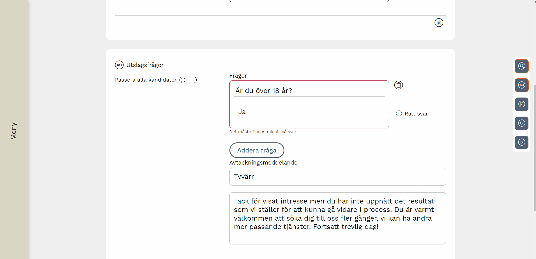This screenshot has width=536, height=259.
Task: Open the Meny side panel
Action: (14, 131)
